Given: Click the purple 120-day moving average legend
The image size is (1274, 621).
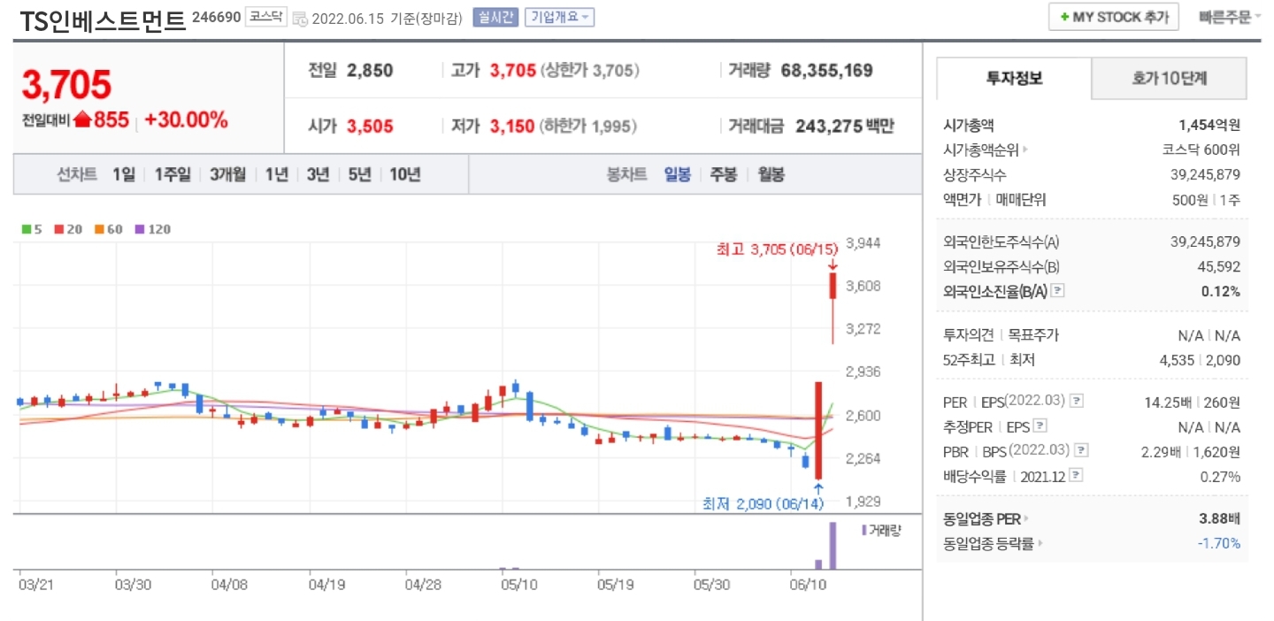Looking at the screenshot, I should (152, 229).
